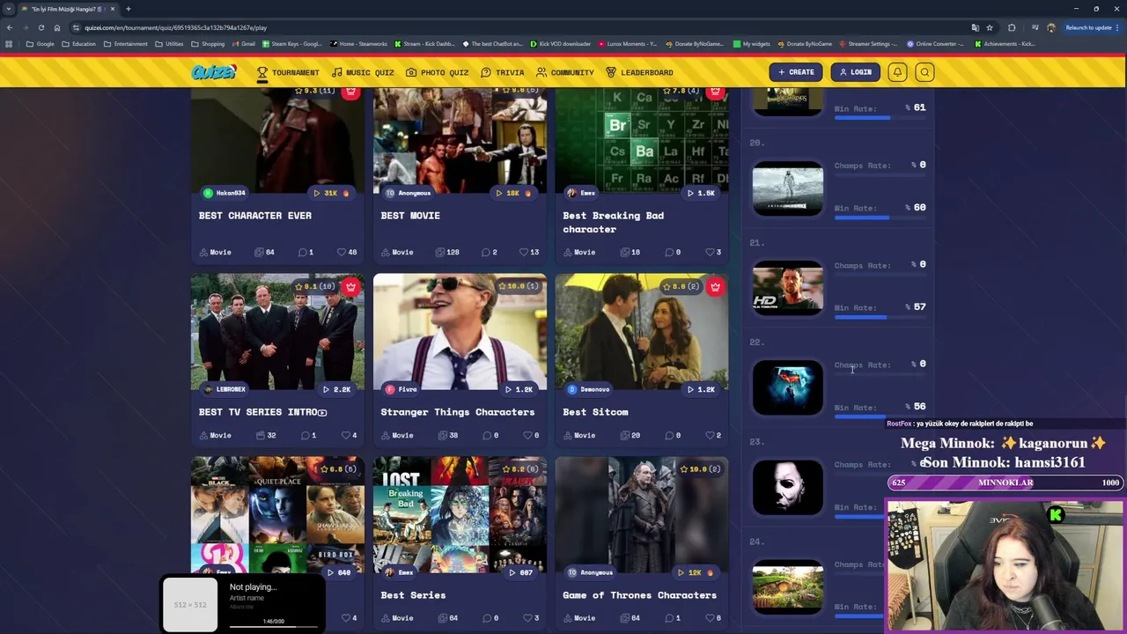
Task: Click the CREATE button
Action: [x=797, y=72]
